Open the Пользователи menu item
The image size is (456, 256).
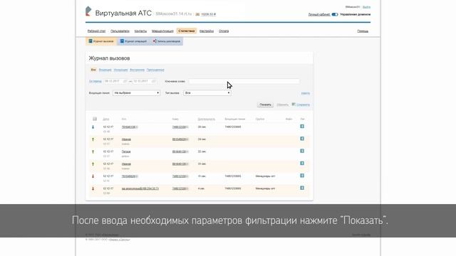(x=120, y=31)
